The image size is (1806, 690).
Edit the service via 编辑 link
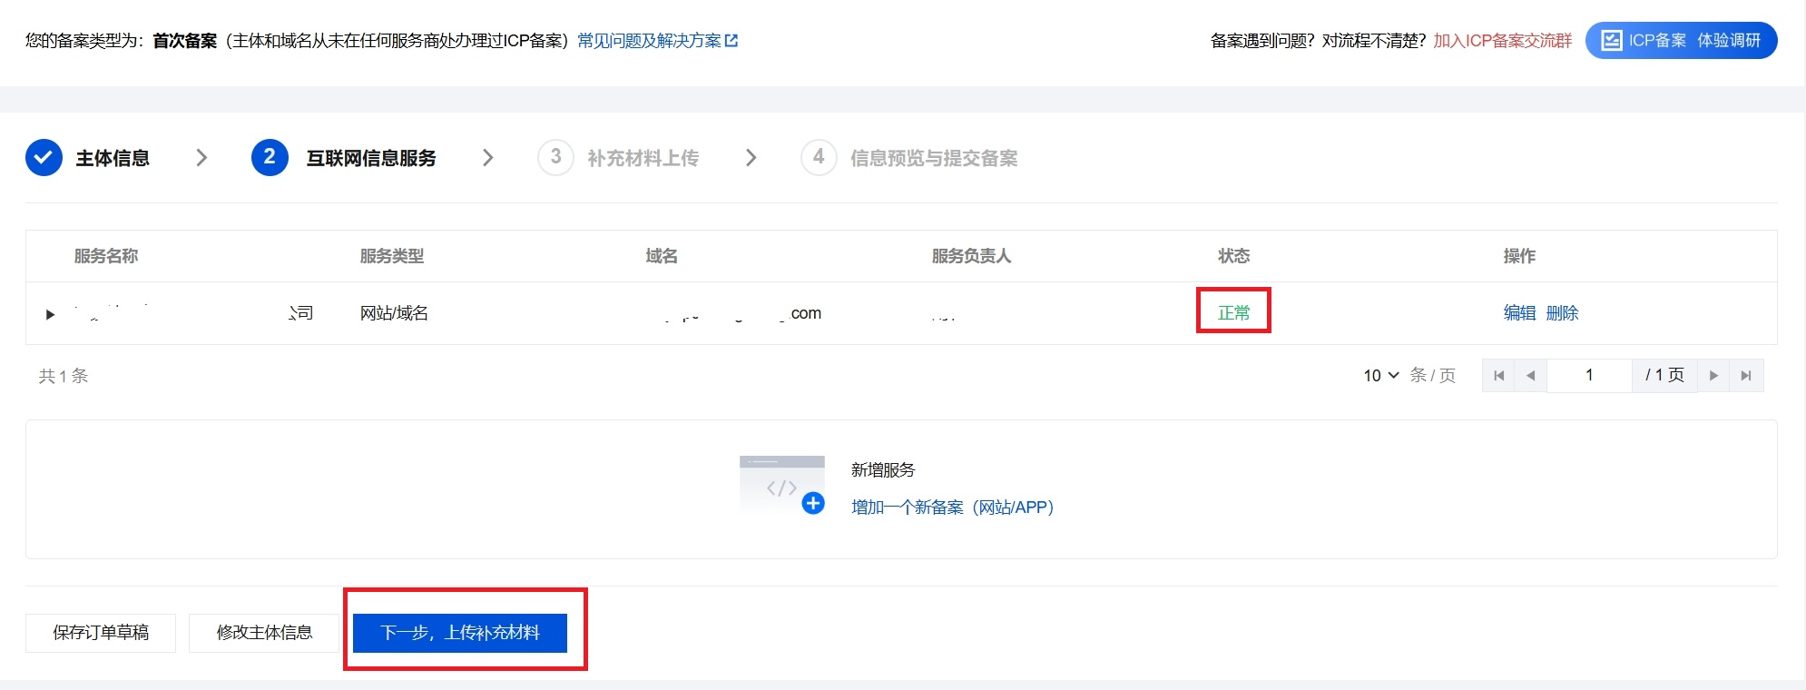click(1519, 313)
